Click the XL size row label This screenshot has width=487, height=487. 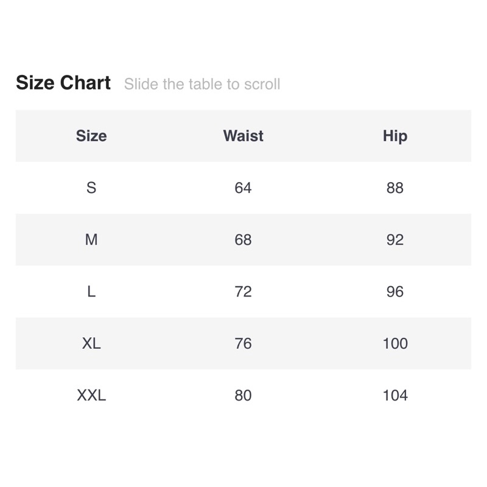tap(91, 343)
